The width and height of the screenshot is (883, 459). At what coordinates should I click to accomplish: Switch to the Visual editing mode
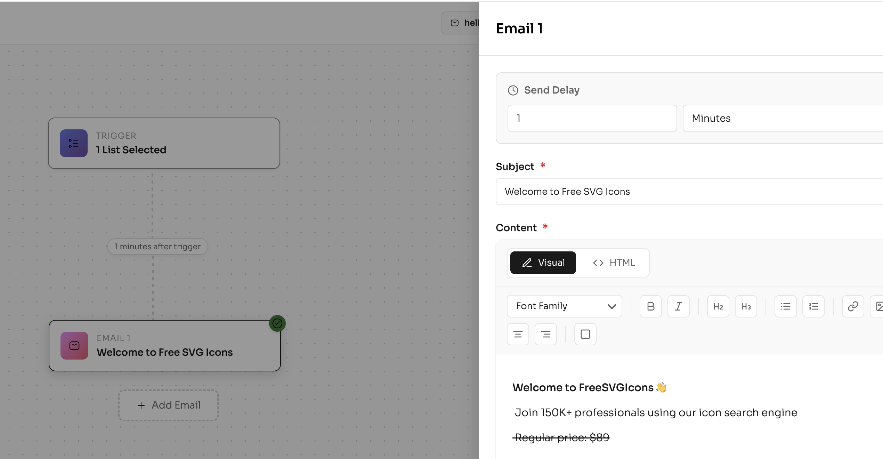click(543, 263)
